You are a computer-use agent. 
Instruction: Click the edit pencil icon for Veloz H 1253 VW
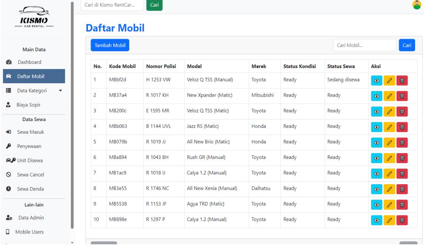tap(389, 81)
